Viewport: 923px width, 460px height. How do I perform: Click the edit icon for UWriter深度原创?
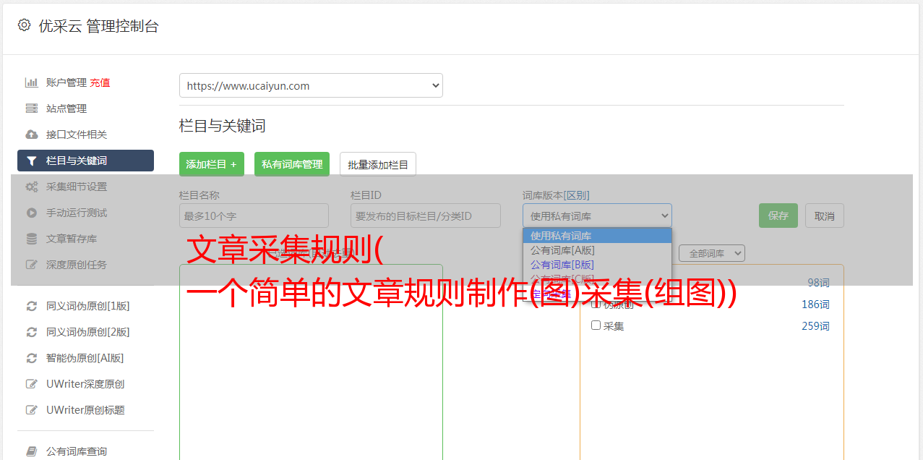click(x=32, y=384)
